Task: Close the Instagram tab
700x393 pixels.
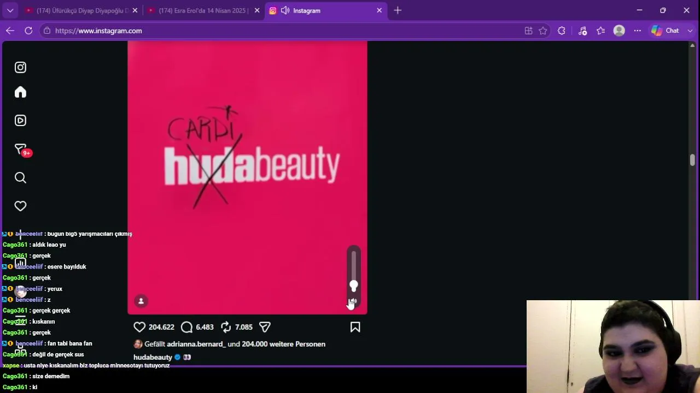Action: [380, 10]
